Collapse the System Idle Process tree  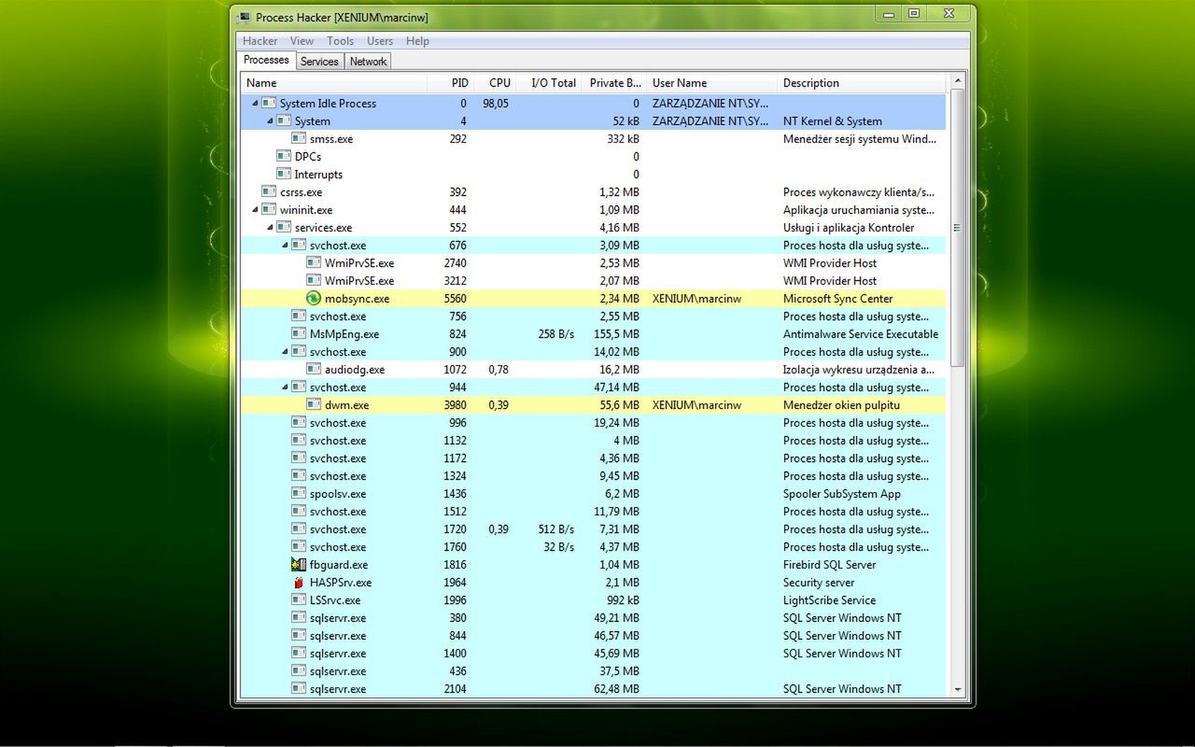tap(256, 104)
